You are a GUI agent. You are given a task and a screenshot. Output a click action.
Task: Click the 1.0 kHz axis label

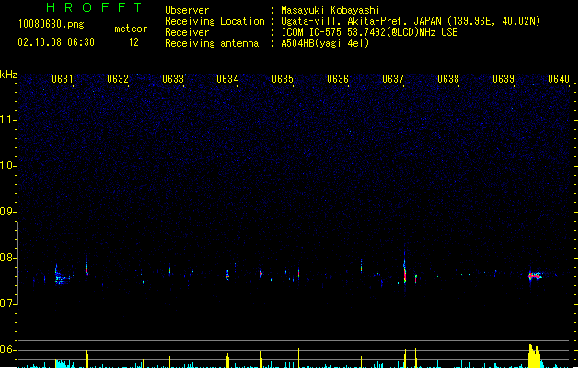(x=7, y=166)
